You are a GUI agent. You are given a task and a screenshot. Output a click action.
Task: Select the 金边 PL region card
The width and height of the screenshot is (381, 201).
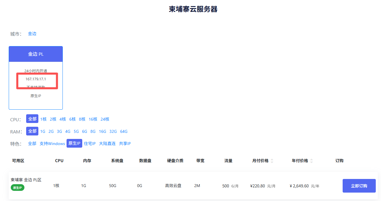(36, 54)
